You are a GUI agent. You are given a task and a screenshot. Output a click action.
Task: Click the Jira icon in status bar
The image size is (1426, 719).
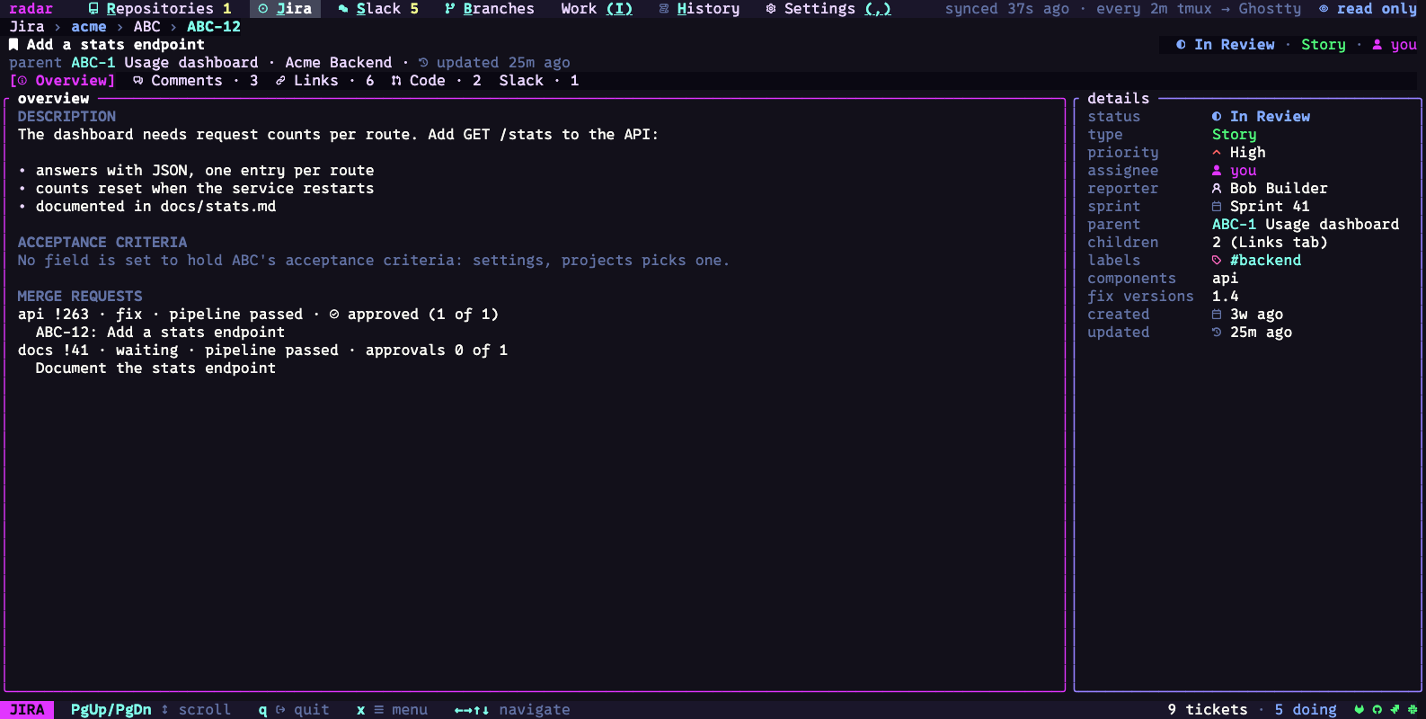click(x=1395, y=709)
